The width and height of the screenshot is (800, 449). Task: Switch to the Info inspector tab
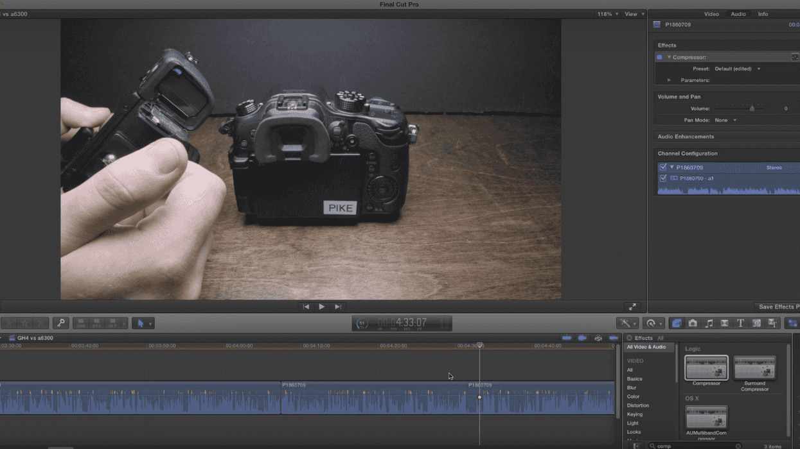coord(763,14)
